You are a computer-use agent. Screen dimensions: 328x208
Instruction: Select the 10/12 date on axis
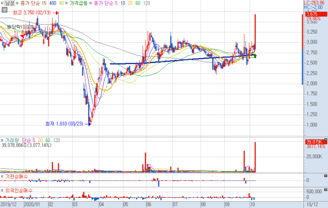click(312, 204)
